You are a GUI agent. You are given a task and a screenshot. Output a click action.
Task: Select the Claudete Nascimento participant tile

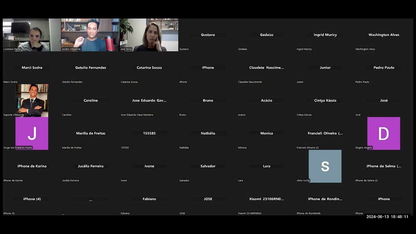pos(266,68)
